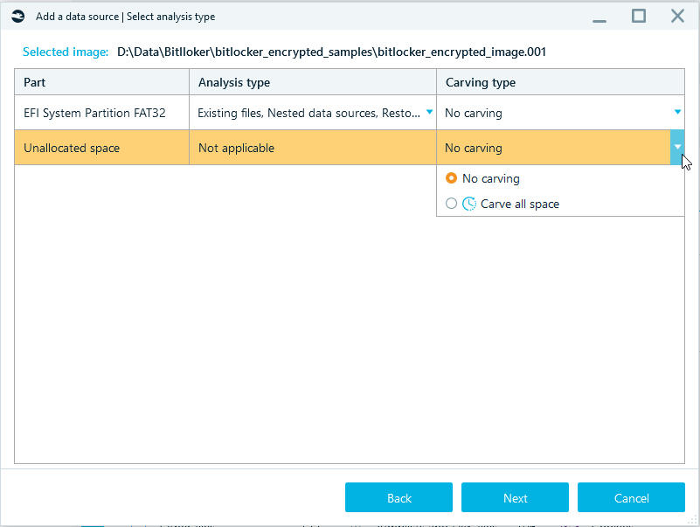Click the Selected image path text
This screenshot has height=527, width=700.
pyautogui.click(x=331, y=52)
